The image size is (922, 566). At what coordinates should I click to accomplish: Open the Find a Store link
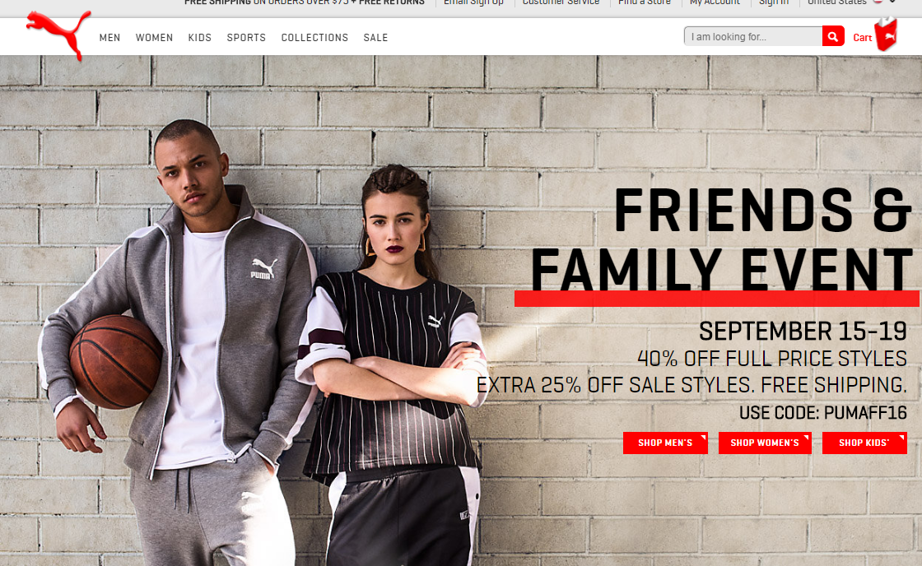645,2
